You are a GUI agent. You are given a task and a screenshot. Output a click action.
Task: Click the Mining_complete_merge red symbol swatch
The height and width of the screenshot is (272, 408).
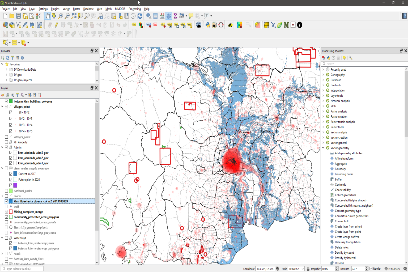(x=11, y=212)
